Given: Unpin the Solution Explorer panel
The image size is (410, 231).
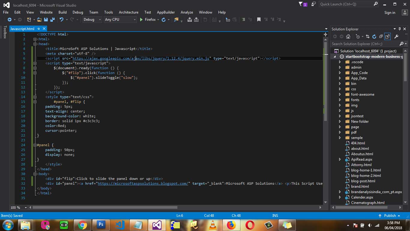Looking at the screenshot, I should point(399,29).
